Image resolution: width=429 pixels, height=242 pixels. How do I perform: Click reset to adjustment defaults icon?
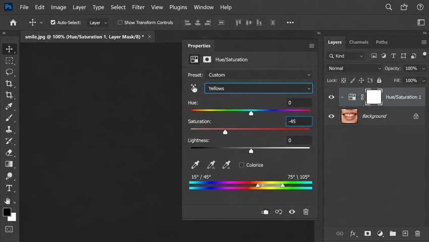click(x=279, y=212)
